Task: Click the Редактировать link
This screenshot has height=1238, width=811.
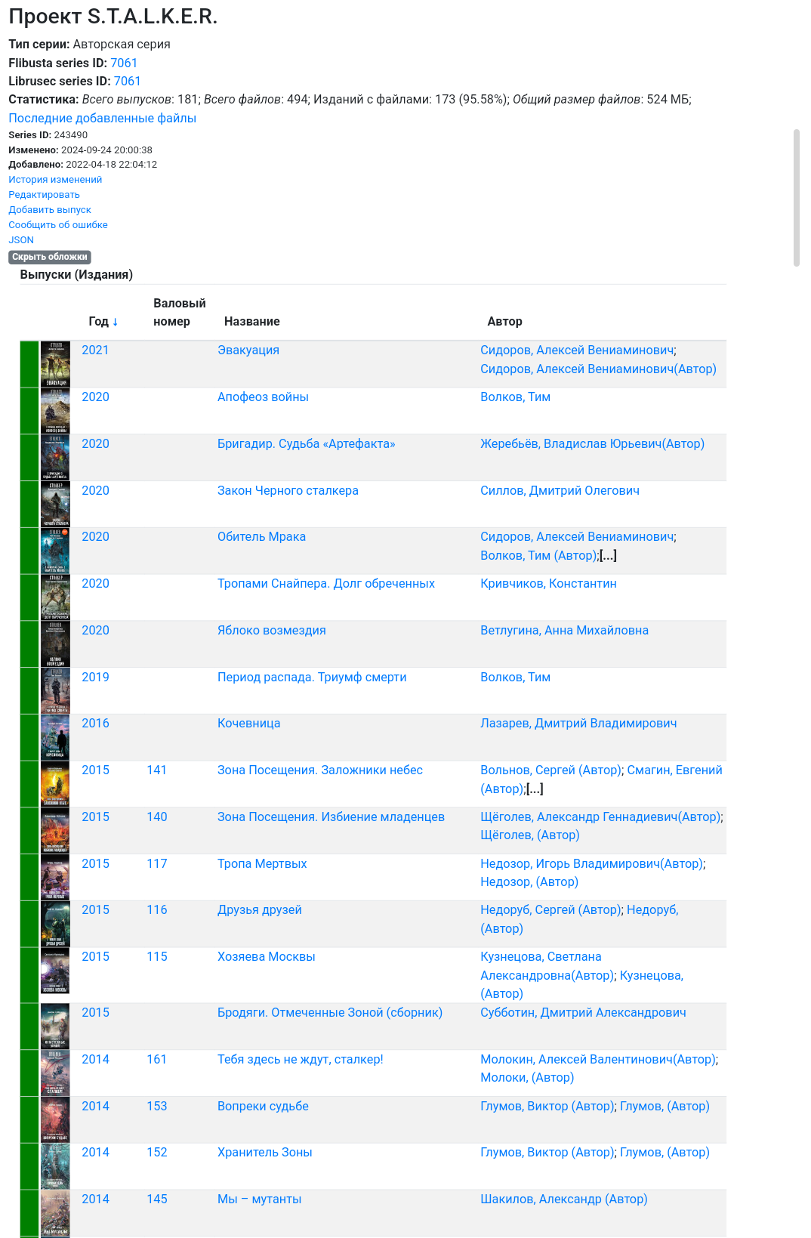Action: pyautogui.click(x=44, y=195)
